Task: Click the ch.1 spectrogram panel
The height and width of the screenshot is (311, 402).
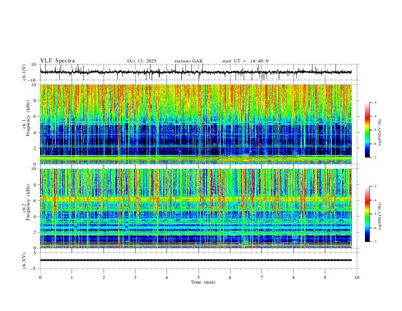Action: click(196, 124)
